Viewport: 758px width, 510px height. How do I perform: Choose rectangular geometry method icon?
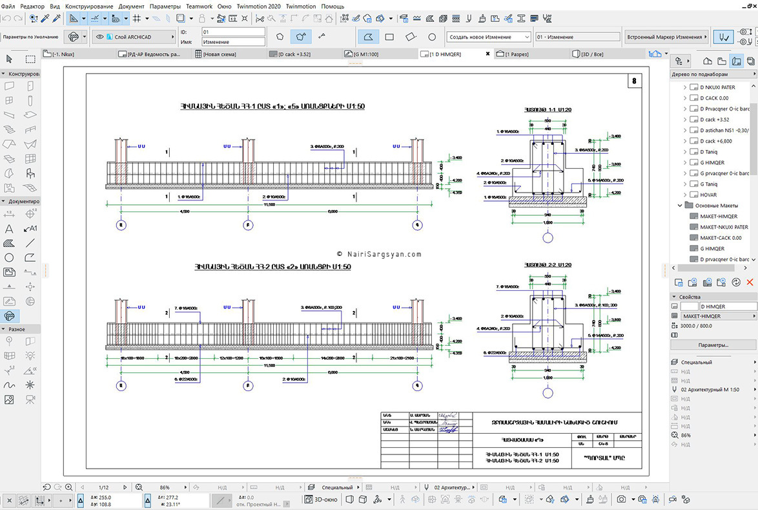[x=389, y=37]
